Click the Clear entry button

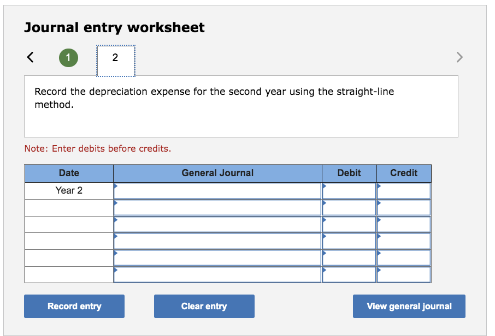[204, 306]
